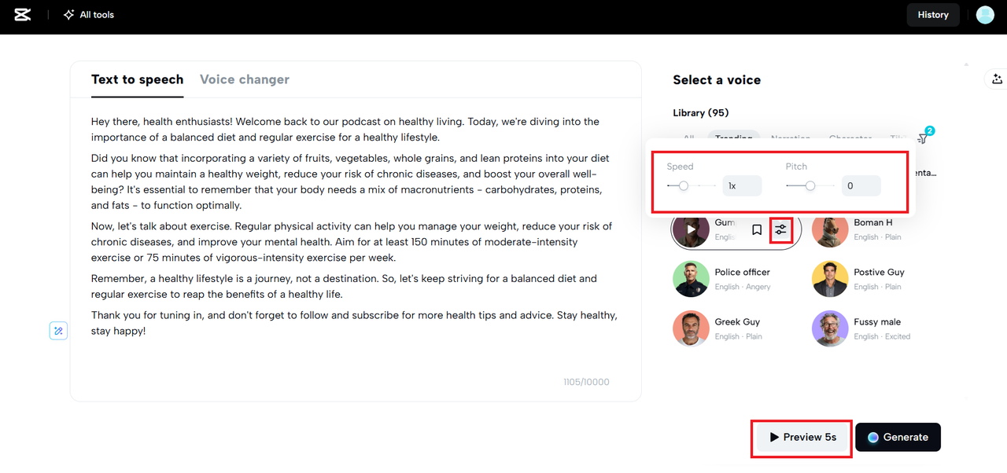Adjust the Speed slider handle
Image resolution: width=1007 pixels, height=473 pixels.
coord(684,185)
